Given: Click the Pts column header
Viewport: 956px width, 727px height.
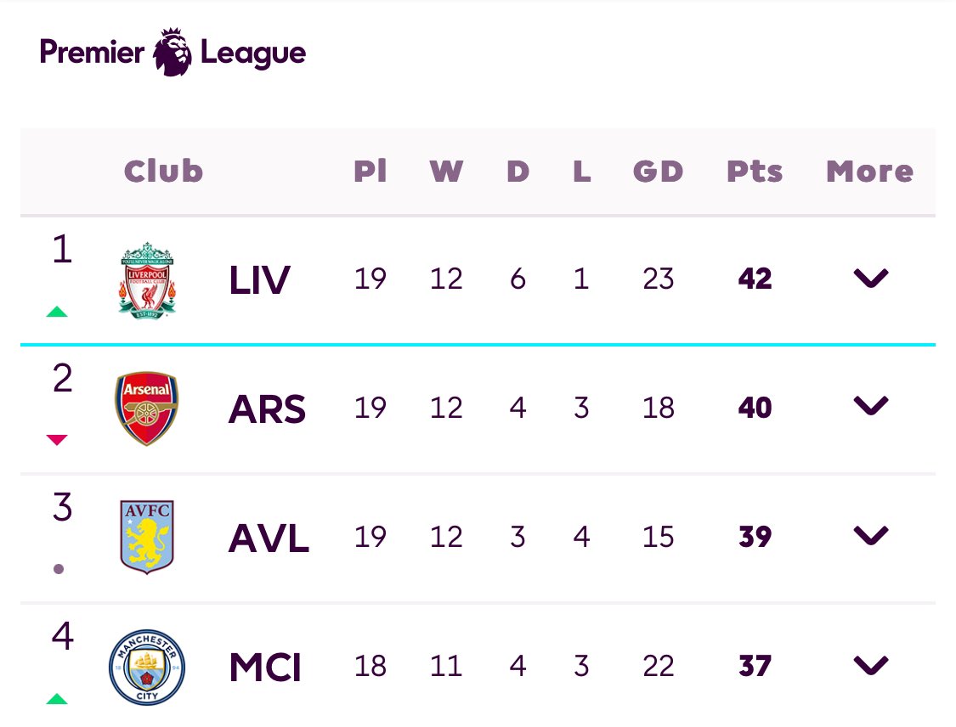Looking at the screenshot, I should click(755, 172).
